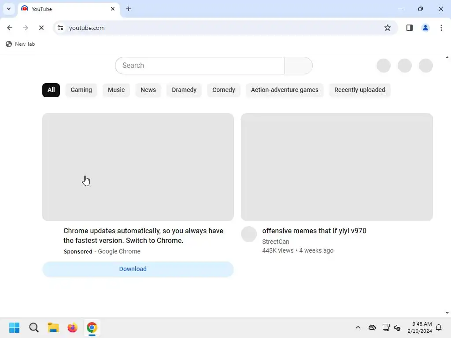
Task: Select the Comedy filter chip
Action: click(223, 90)
